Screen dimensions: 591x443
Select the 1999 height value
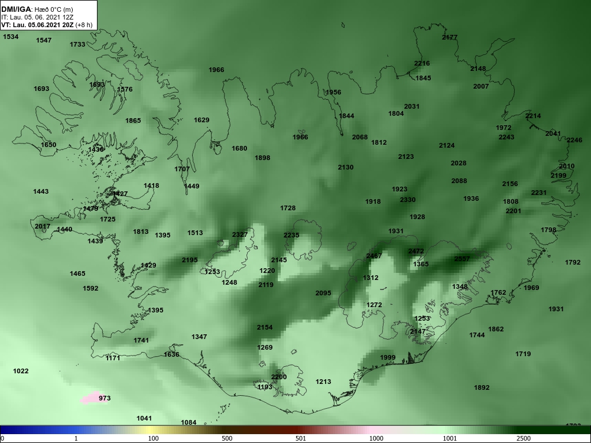[x=388, y=357]
